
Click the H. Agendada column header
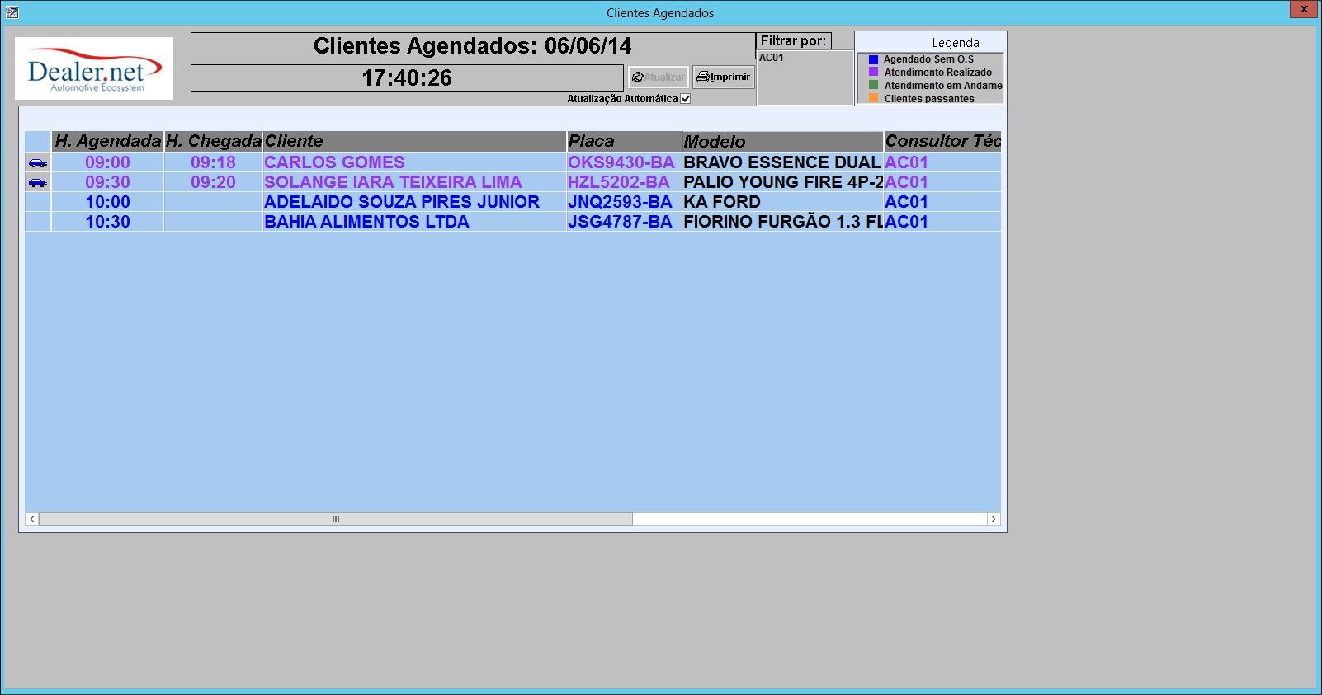tap(108, 141)
